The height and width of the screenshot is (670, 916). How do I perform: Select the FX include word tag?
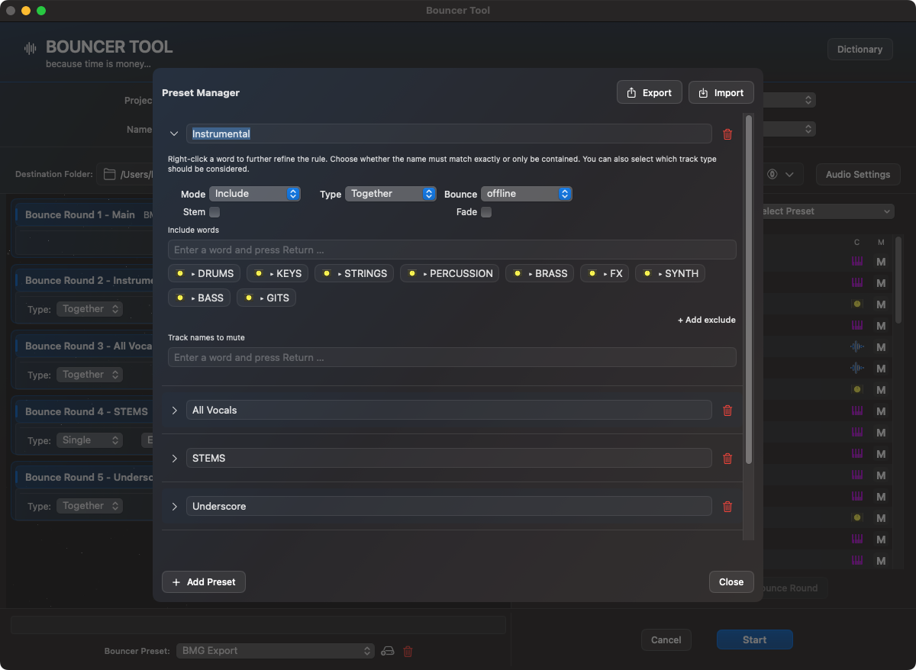click(605, 274)
